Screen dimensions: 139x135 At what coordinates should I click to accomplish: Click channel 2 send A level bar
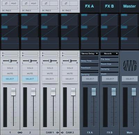point(31,53)
